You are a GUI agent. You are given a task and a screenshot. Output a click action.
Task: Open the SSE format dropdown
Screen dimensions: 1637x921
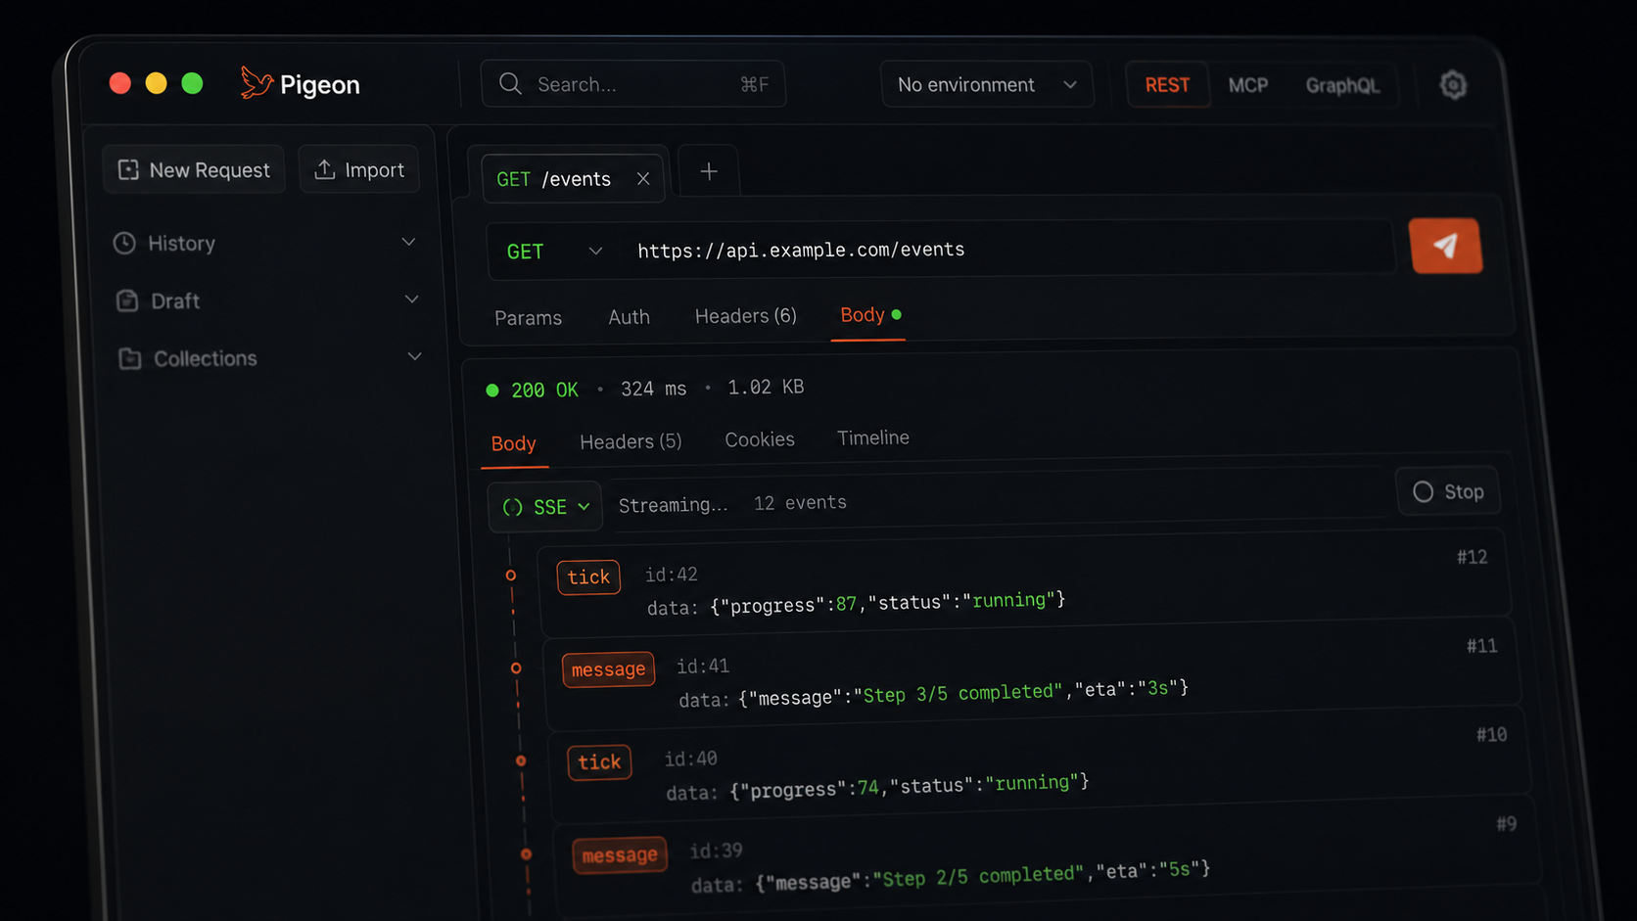tap(545, 506)
